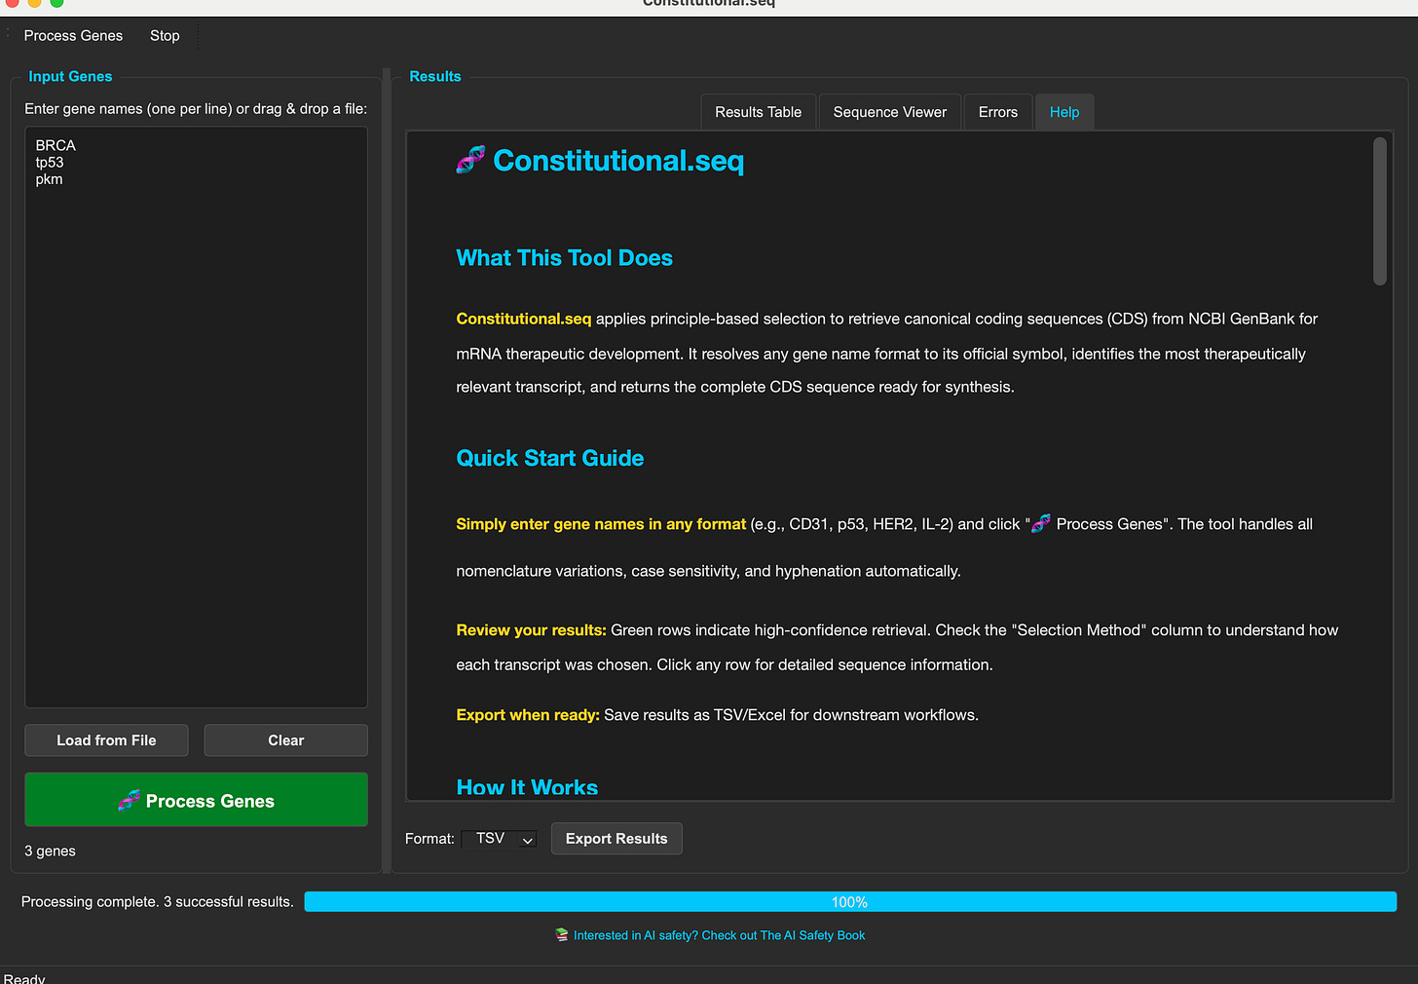Clear the gene input list
Screen dimensions: 1418x984
click(x=285, y=740)
